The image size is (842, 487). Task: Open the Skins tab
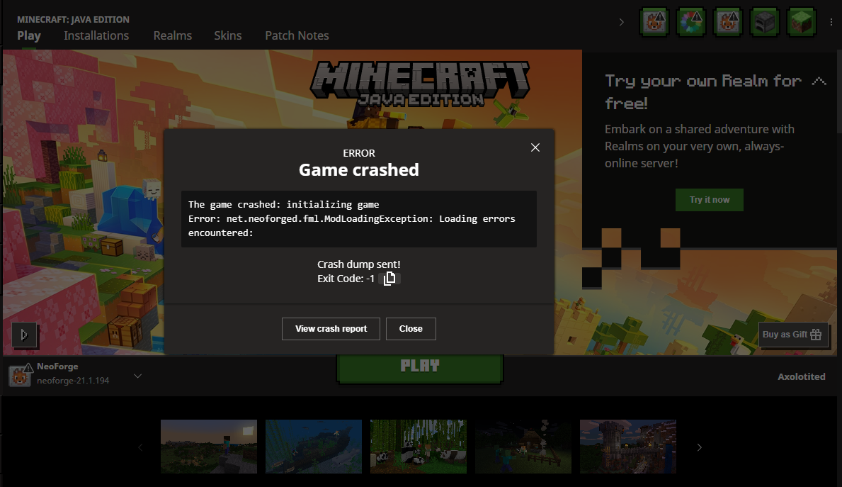click(x=228, y=35)
